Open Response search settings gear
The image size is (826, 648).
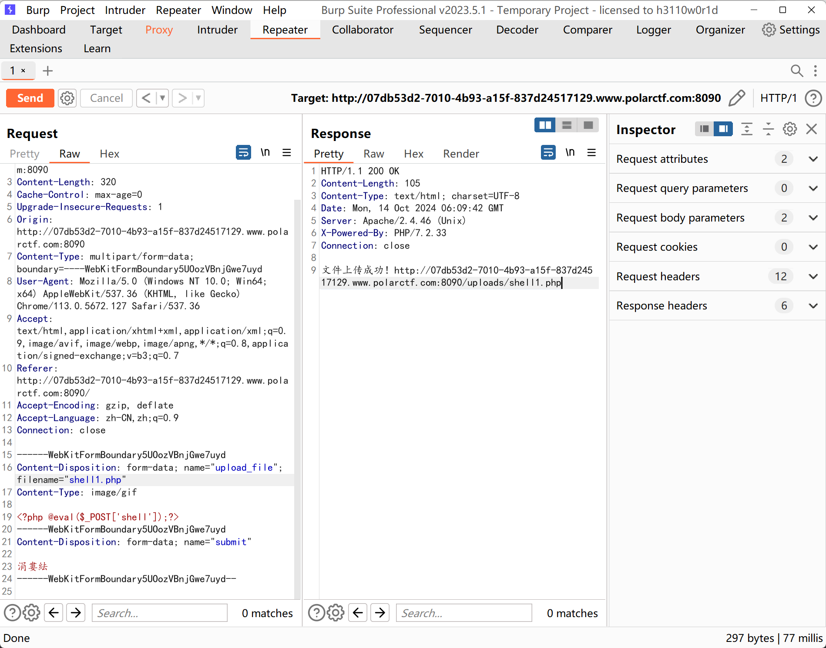[336, 613]
